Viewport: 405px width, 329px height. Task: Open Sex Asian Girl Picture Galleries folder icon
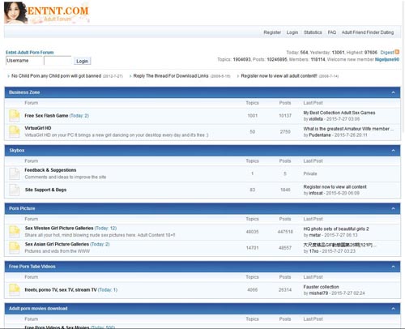pyautogui.click(x=15, y=248)
